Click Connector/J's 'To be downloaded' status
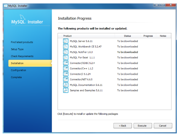 pyautogui.click(x=128, y=74)
